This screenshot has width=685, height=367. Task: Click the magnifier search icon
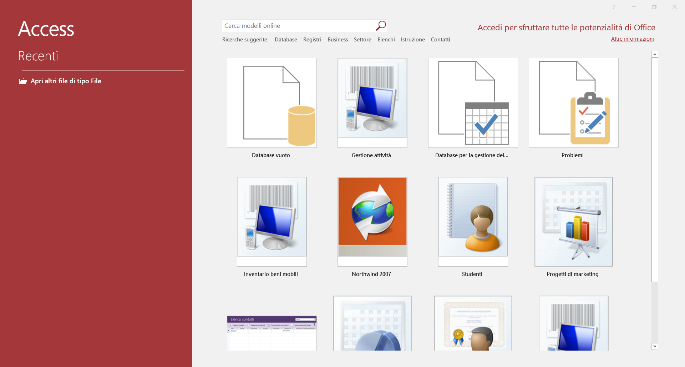point(381,26)
